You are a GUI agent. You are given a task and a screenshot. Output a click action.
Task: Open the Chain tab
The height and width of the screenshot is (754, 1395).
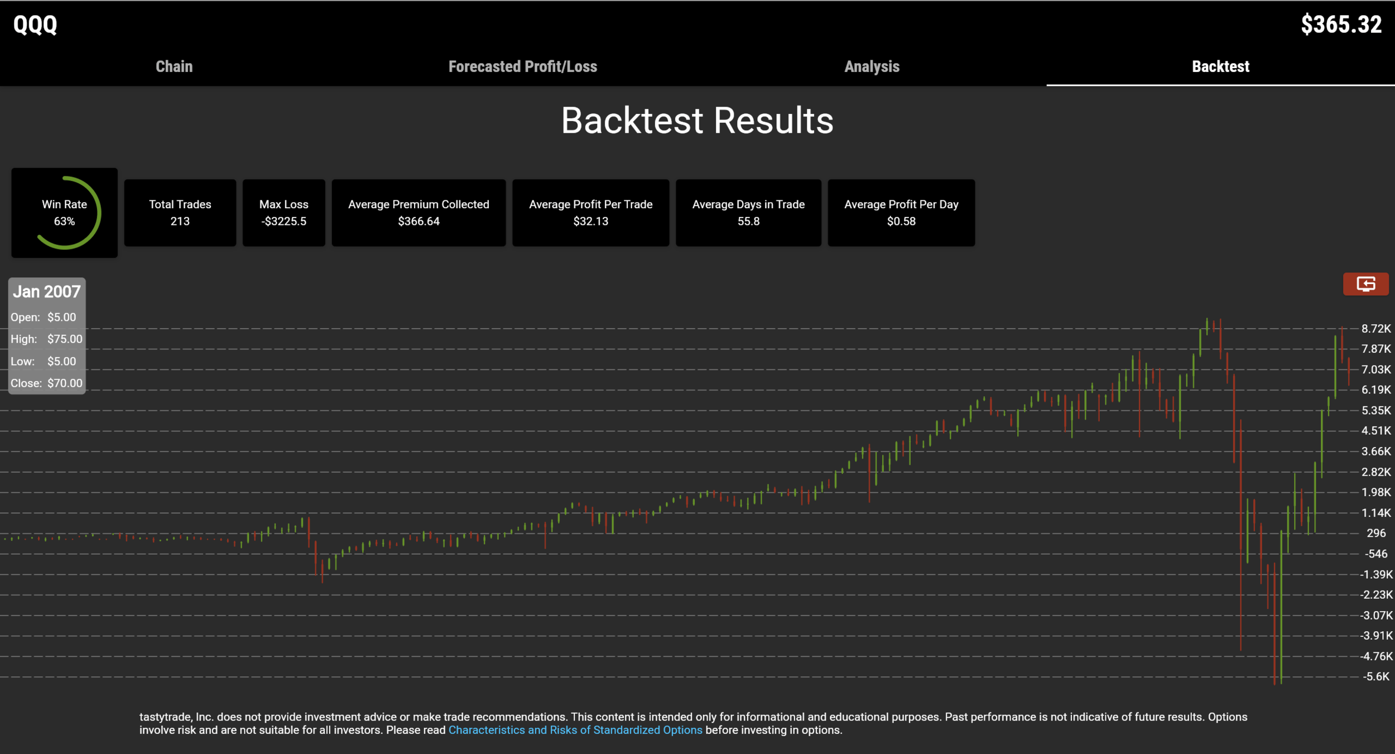click(174, 66)
